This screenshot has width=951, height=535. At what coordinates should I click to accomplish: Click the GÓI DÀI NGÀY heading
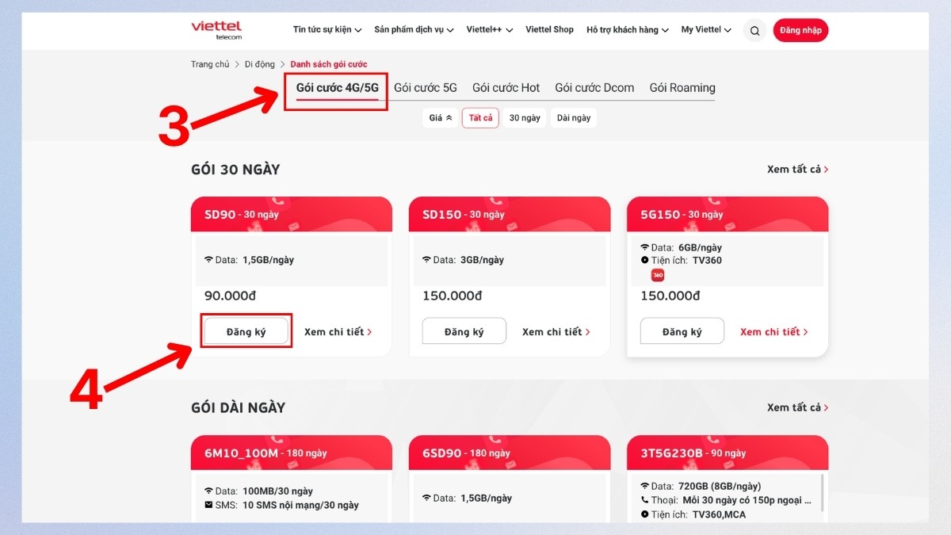click(238, 407)
